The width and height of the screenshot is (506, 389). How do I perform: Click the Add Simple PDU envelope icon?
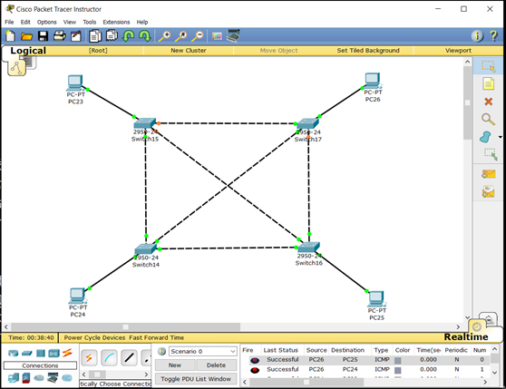(x=488, y=174)
